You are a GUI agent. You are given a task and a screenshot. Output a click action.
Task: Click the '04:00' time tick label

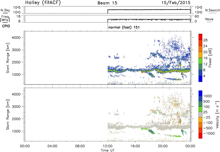tap(52, 146)
